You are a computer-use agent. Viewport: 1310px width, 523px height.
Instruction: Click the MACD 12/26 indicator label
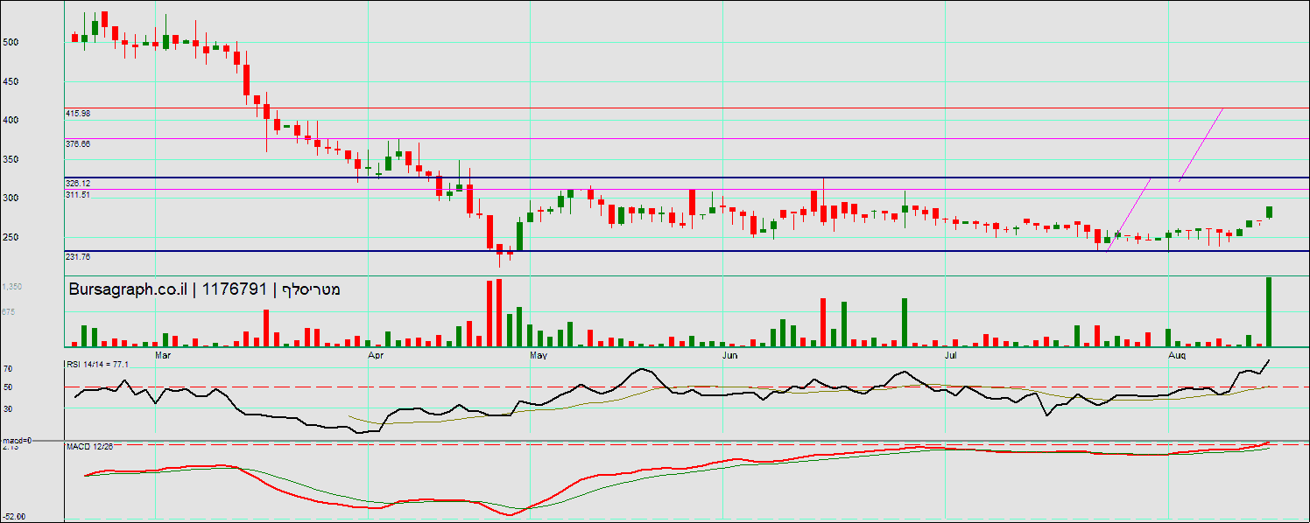click(90, 447)
